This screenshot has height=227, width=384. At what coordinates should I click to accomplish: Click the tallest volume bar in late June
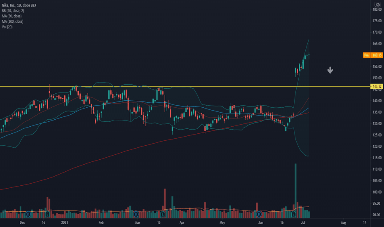[x=295, y=191]
